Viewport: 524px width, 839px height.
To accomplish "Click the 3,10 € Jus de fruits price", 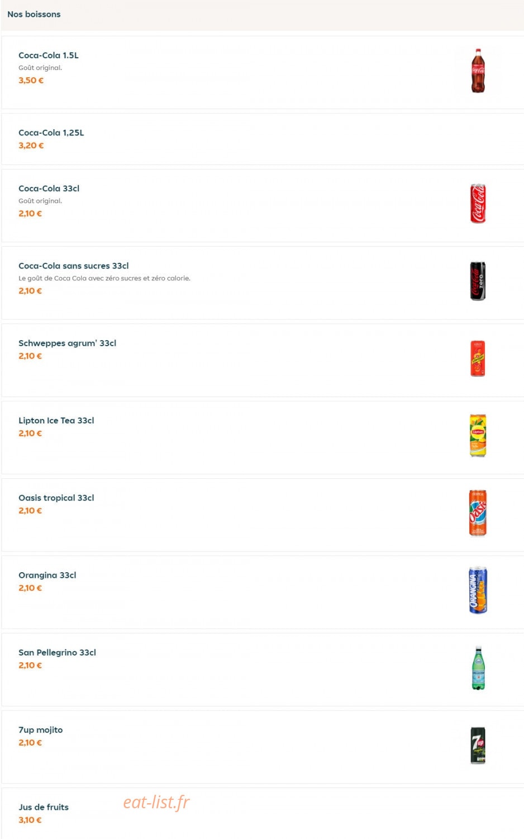I will tap(30, 820).
